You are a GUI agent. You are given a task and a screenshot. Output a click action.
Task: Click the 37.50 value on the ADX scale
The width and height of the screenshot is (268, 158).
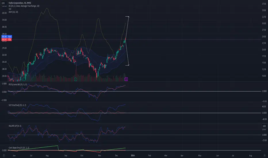[x=264, y=4]
